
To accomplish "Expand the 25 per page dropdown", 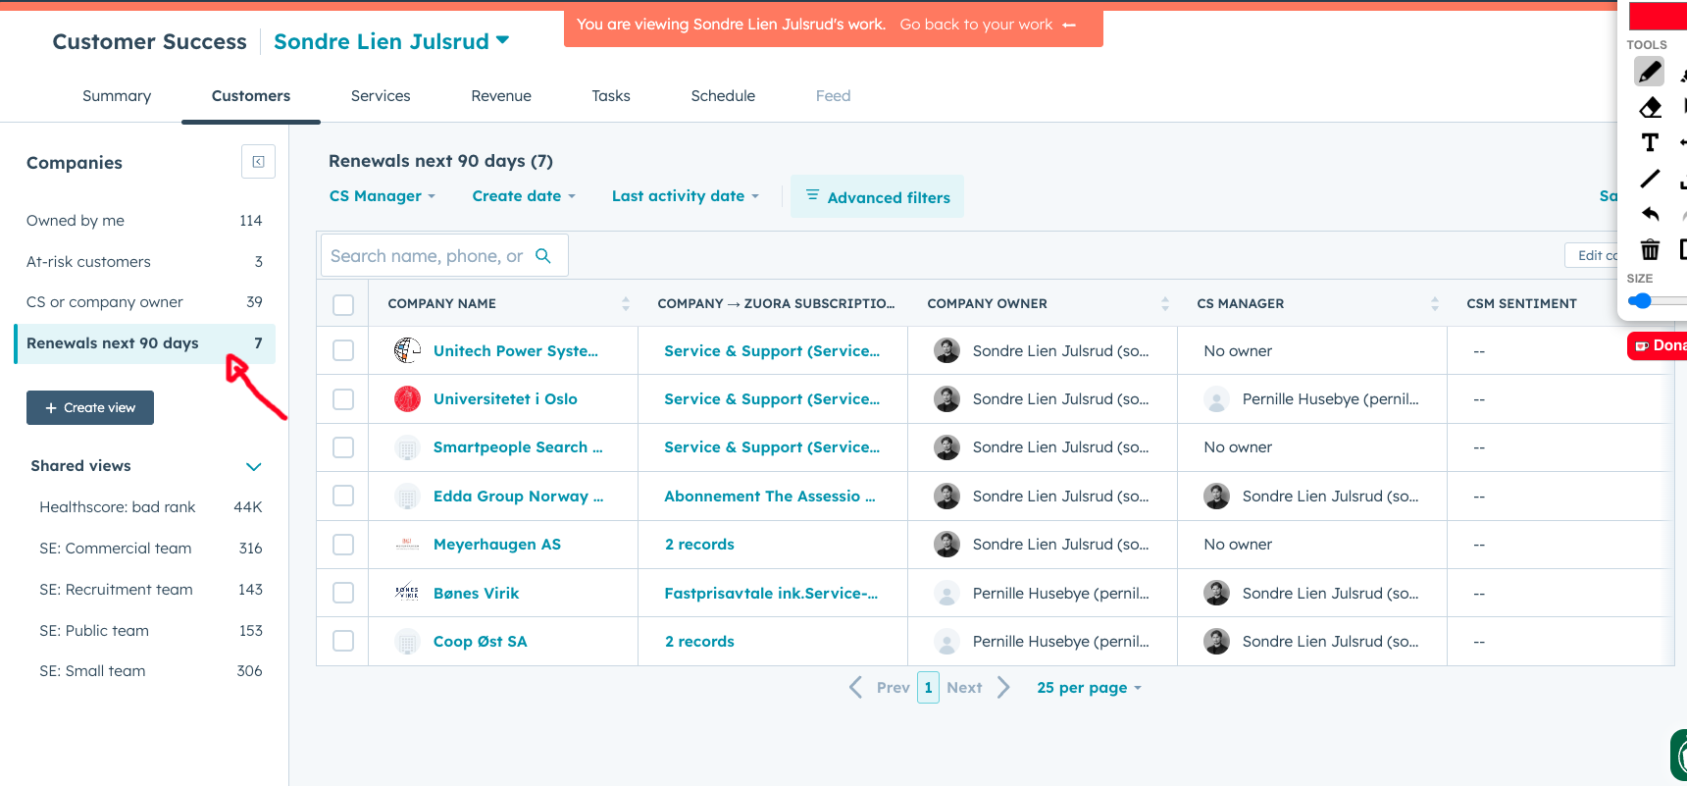I will (x=1089, y=688).
